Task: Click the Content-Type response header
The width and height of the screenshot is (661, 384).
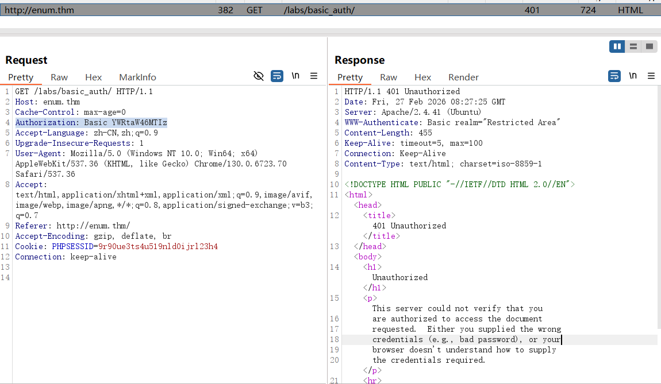Action: 443,164
